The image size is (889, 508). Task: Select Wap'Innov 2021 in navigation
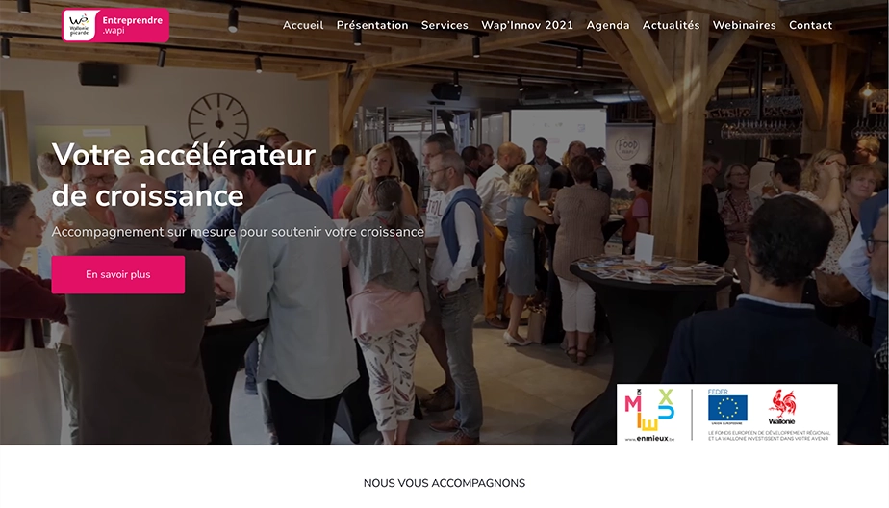(527, 25)
